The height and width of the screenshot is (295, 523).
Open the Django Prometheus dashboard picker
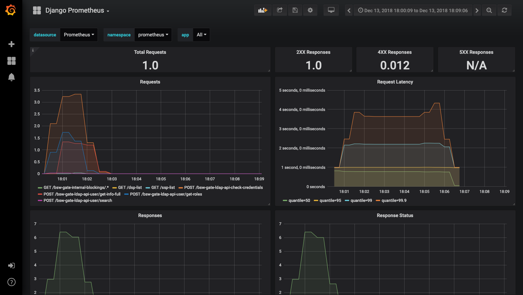click(x=77, y=10)
